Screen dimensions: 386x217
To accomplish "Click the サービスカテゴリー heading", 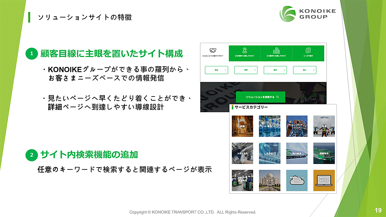I will pos(251,107).
